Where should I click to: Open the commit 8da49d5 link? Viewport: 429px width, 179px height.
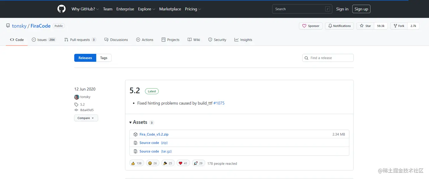tap(87, 110)
